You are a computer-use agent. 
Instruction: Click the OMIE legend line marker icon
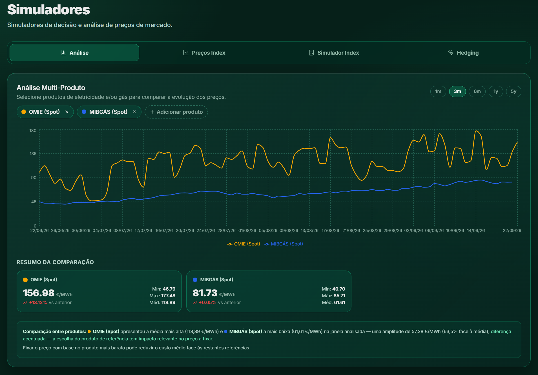[230, 244]
